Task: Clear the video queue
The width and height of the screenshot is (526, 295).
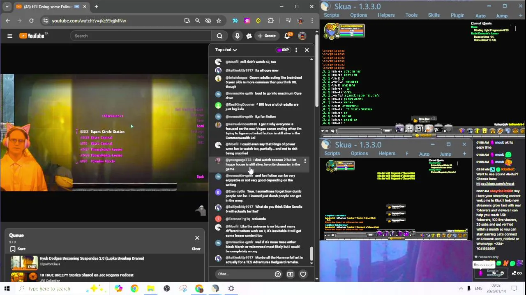Action: point(196,249)
